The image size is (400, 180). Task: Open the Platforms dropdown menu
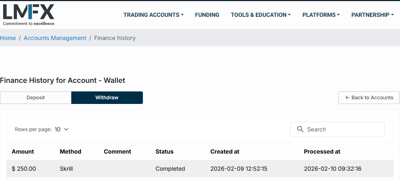point(321,15)
